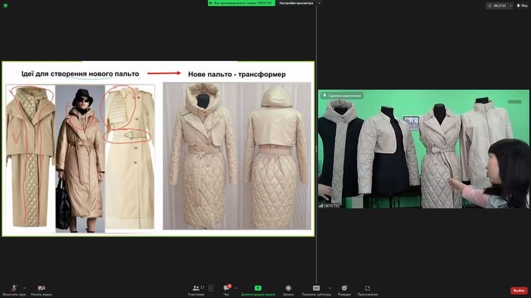Expand the arrow next to Чат
The image size is (531, 298).
[236, 287]
